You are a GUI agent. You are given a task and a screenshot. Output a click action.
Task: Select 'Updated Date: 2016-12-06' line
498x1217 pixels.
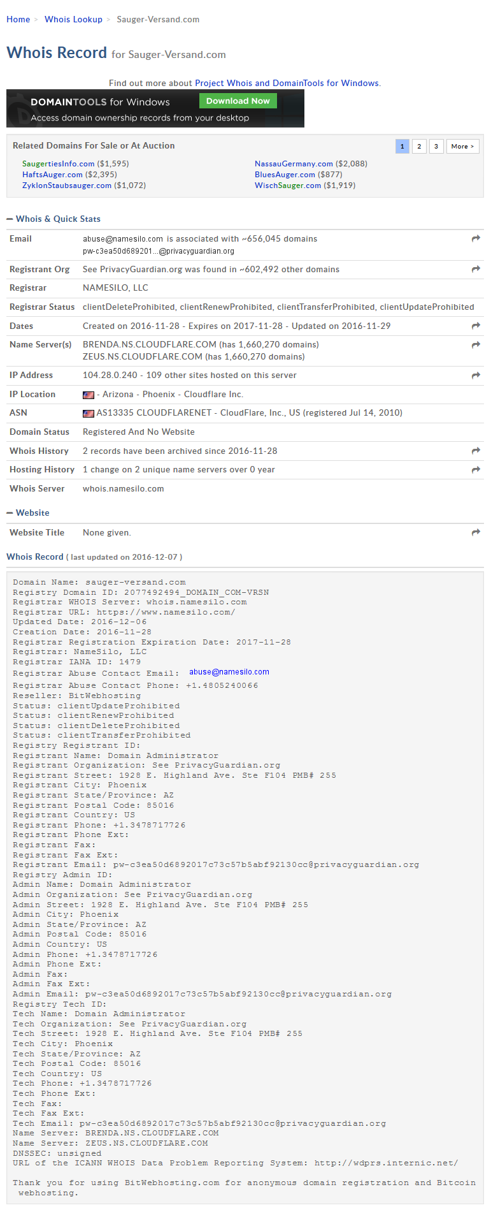point(80,622)
